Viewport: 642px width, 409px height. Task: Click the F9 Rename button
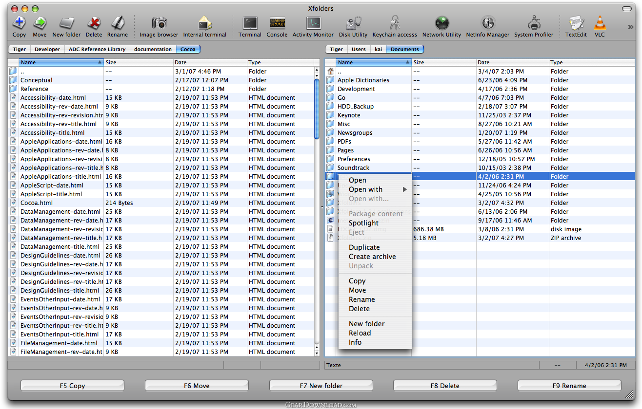pyautogui.click(x=569, y=386)
